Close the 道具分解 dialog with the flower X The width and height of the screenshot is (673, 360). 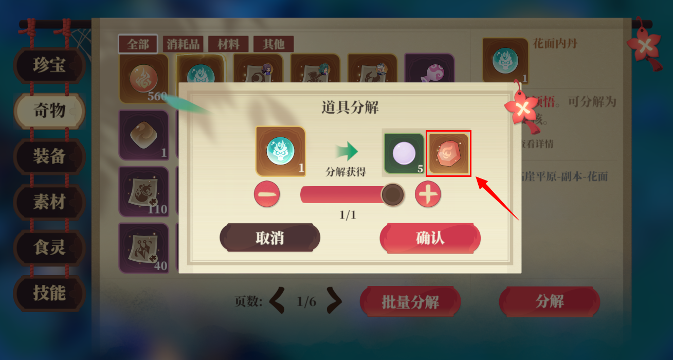click(522, 108)
